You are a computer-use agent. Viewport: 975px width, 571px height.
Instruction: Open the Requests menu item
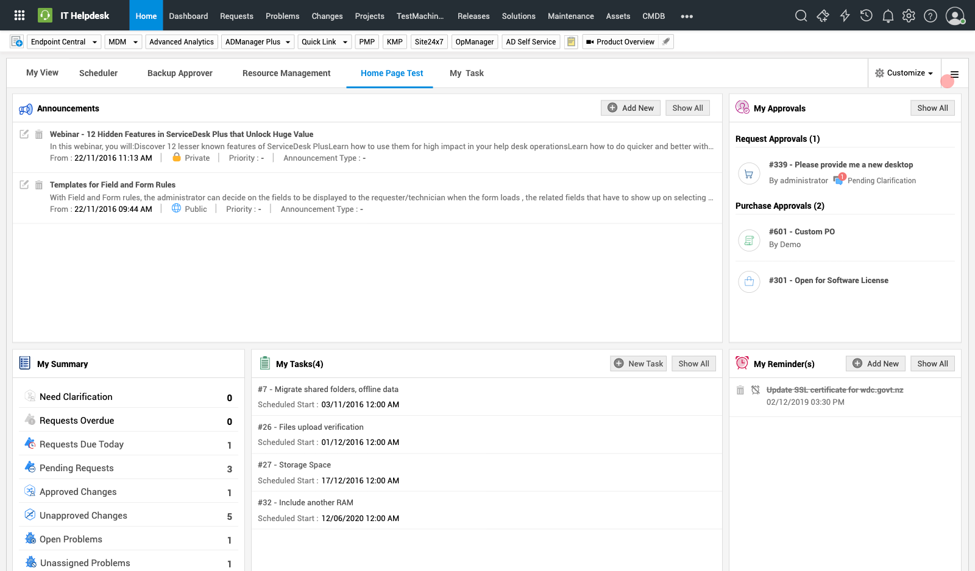point(236,16)
